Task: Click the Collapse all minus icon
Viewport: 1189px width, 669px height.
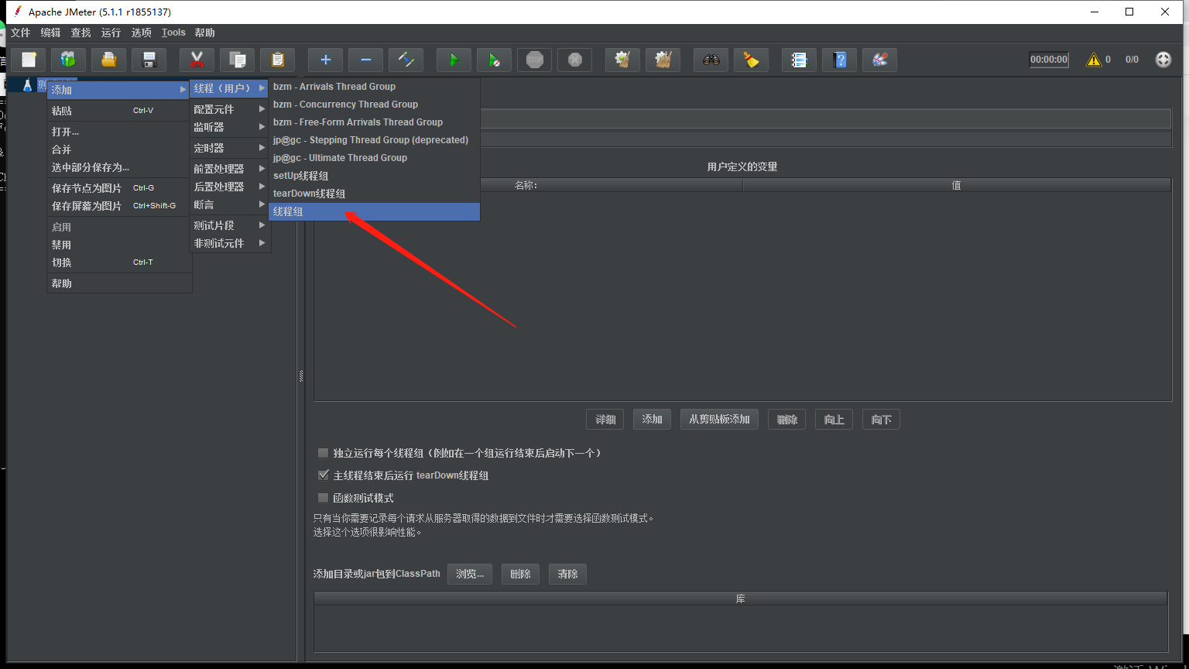Action: click(x=366, y=60)
